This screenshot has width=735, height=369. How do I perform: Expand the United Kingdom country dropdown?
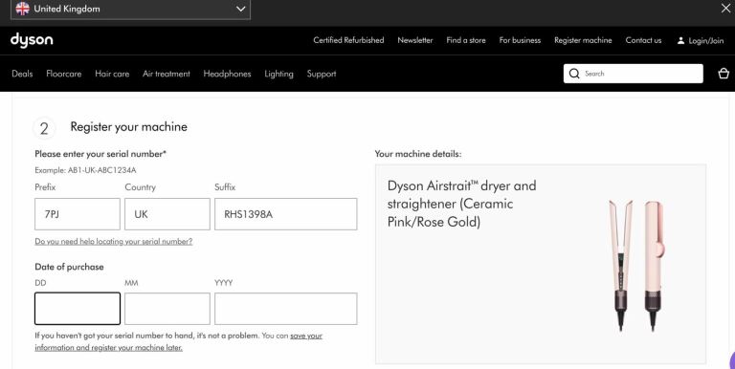point(130,9)
